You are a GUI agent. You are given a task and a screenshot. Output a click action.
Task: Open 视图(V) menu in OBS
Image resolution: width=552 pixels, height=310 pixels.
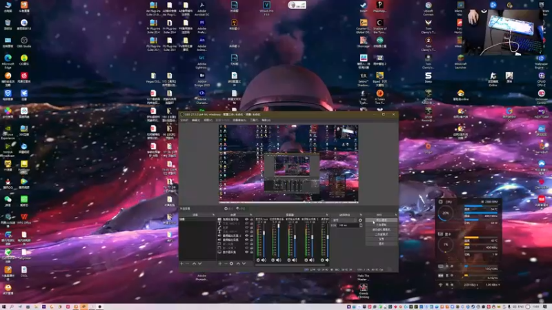pyautogui.click(x=208, y=120)
